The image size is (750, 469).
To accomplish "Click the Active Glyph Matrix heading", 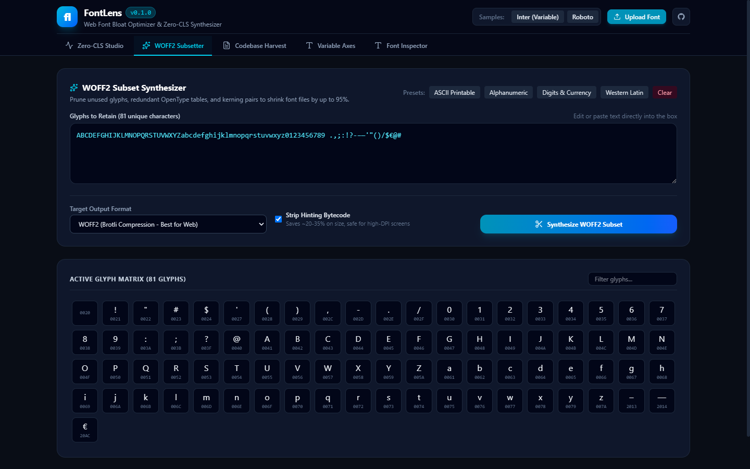I will (x=128, y=279).
